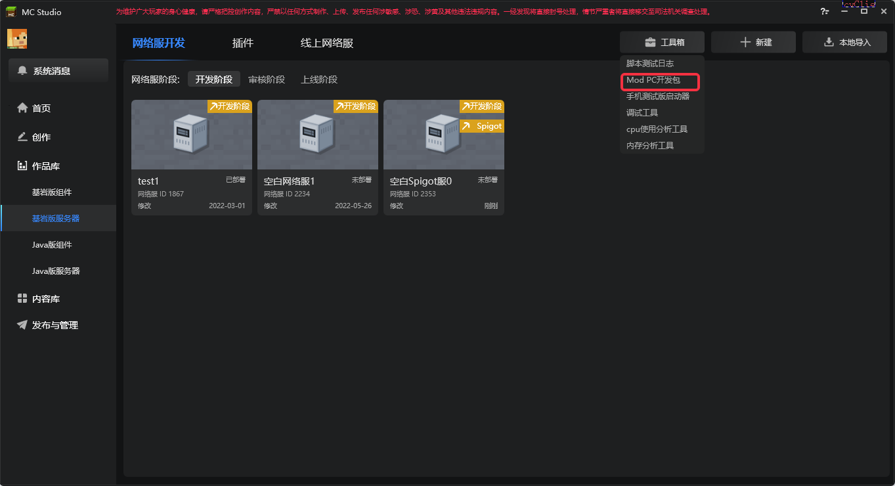Click the plus icon for 新建
Image resolution: width=895 pixels, height=486 pixels.
[x=745, y=42]
